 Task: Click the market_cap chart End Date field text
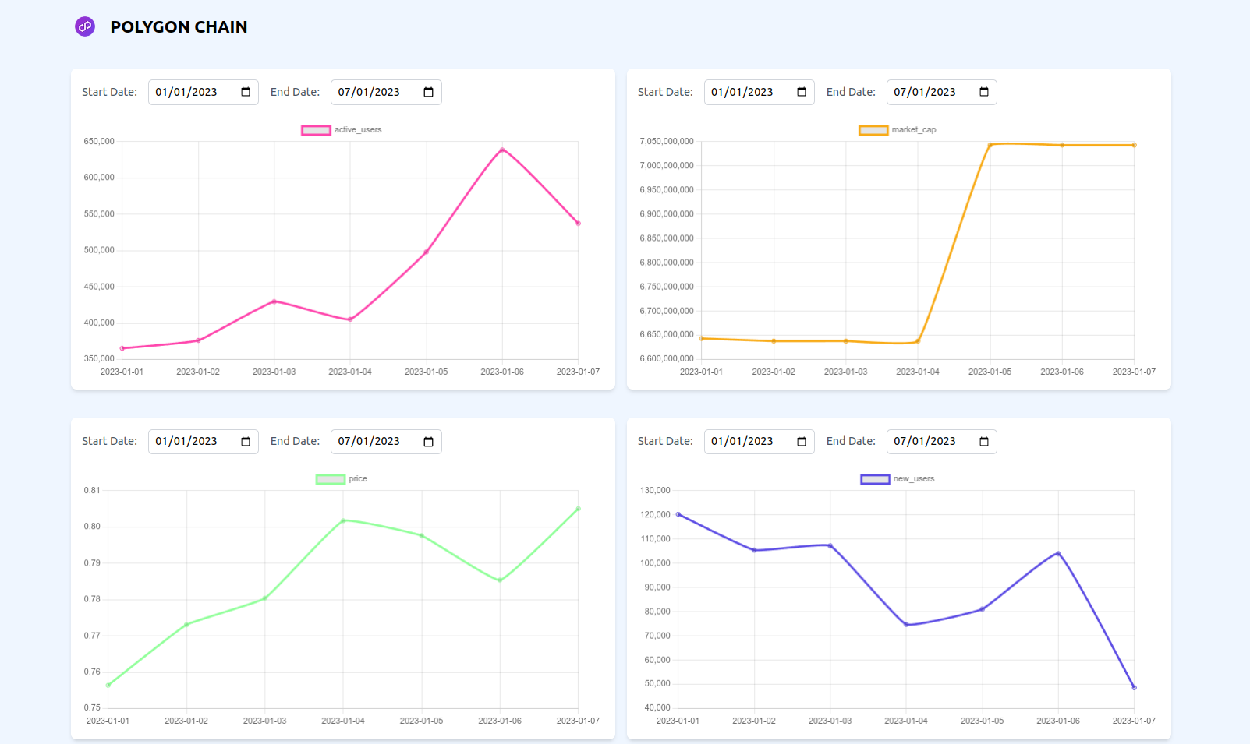point(925,92)
